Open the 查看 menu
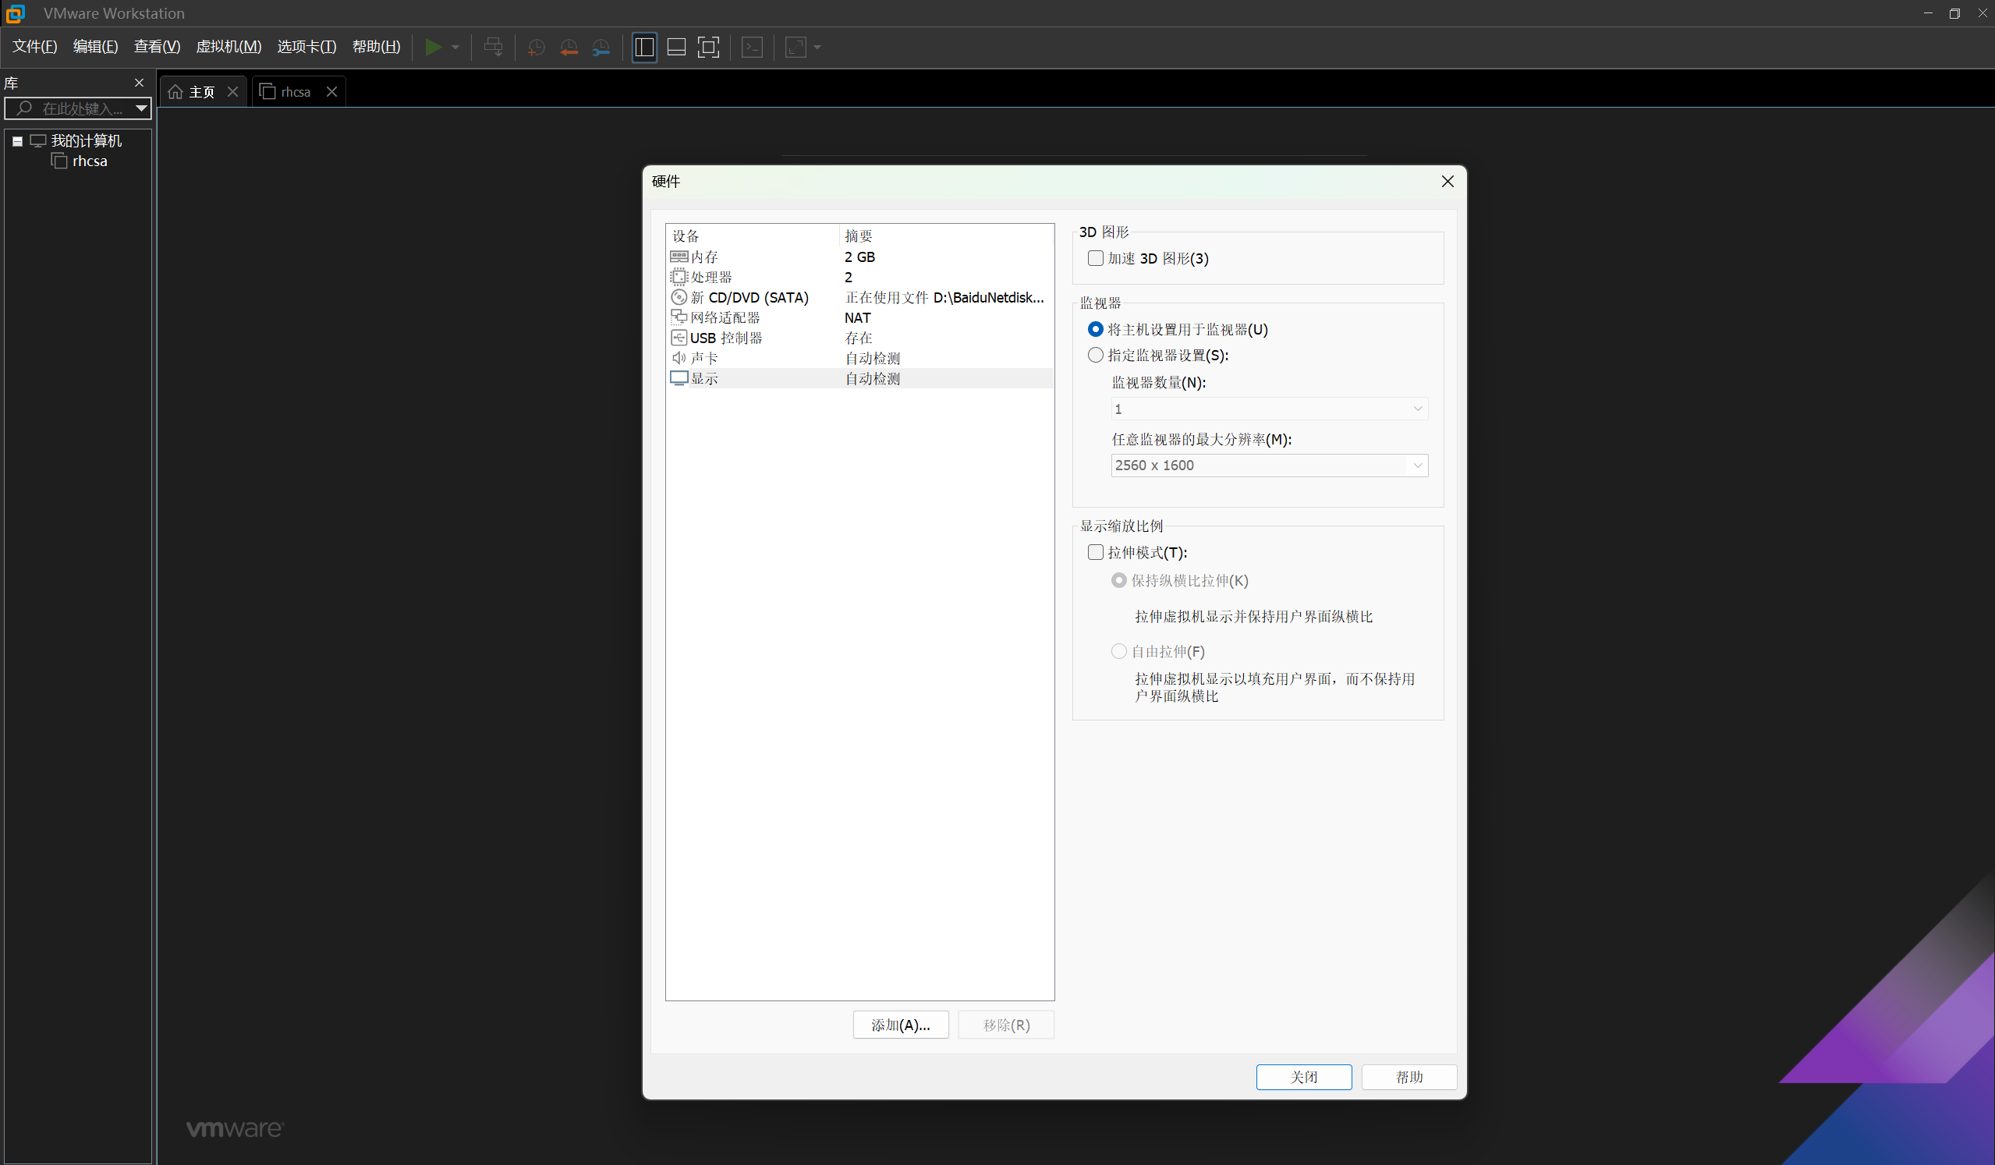The width and height of the screenshot is (1995, 1165). coord(157,47)
